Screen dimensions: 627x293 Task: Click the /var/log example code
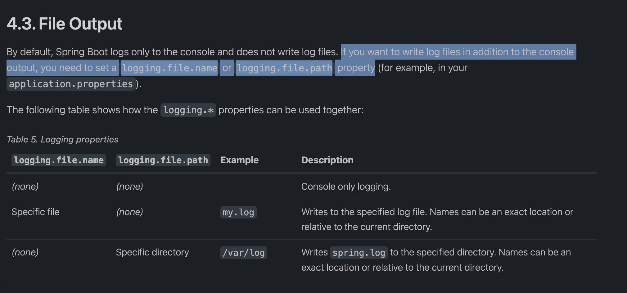point(244,253)
